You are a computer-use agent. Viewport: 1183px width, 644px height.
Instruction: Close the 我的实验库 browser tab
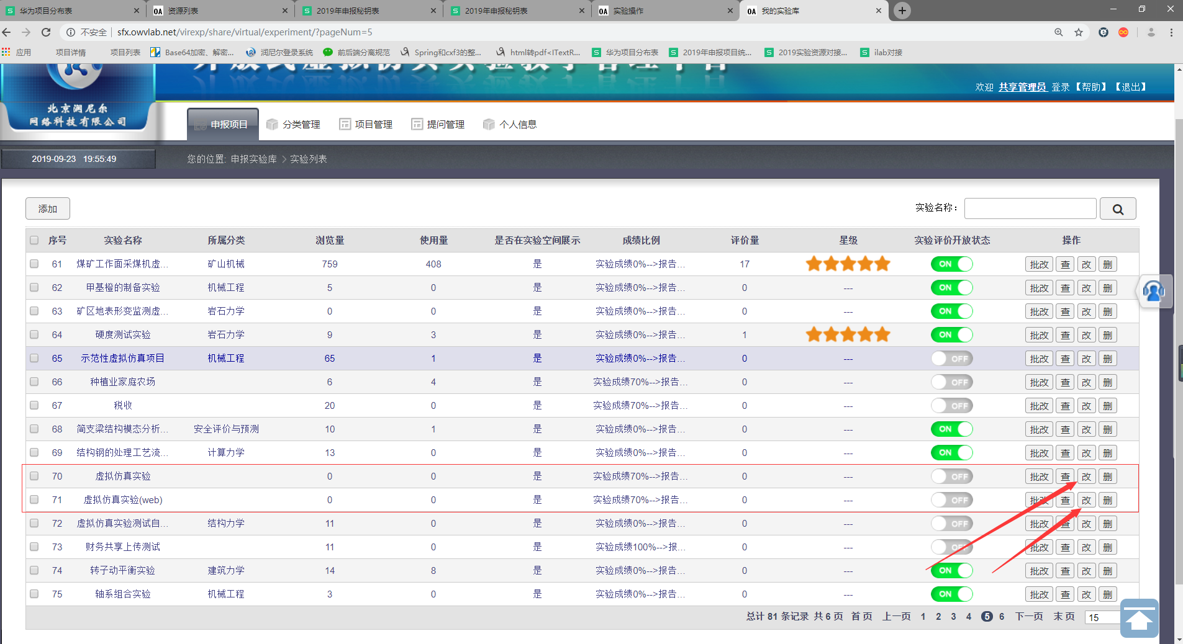[x=879, y=11]
